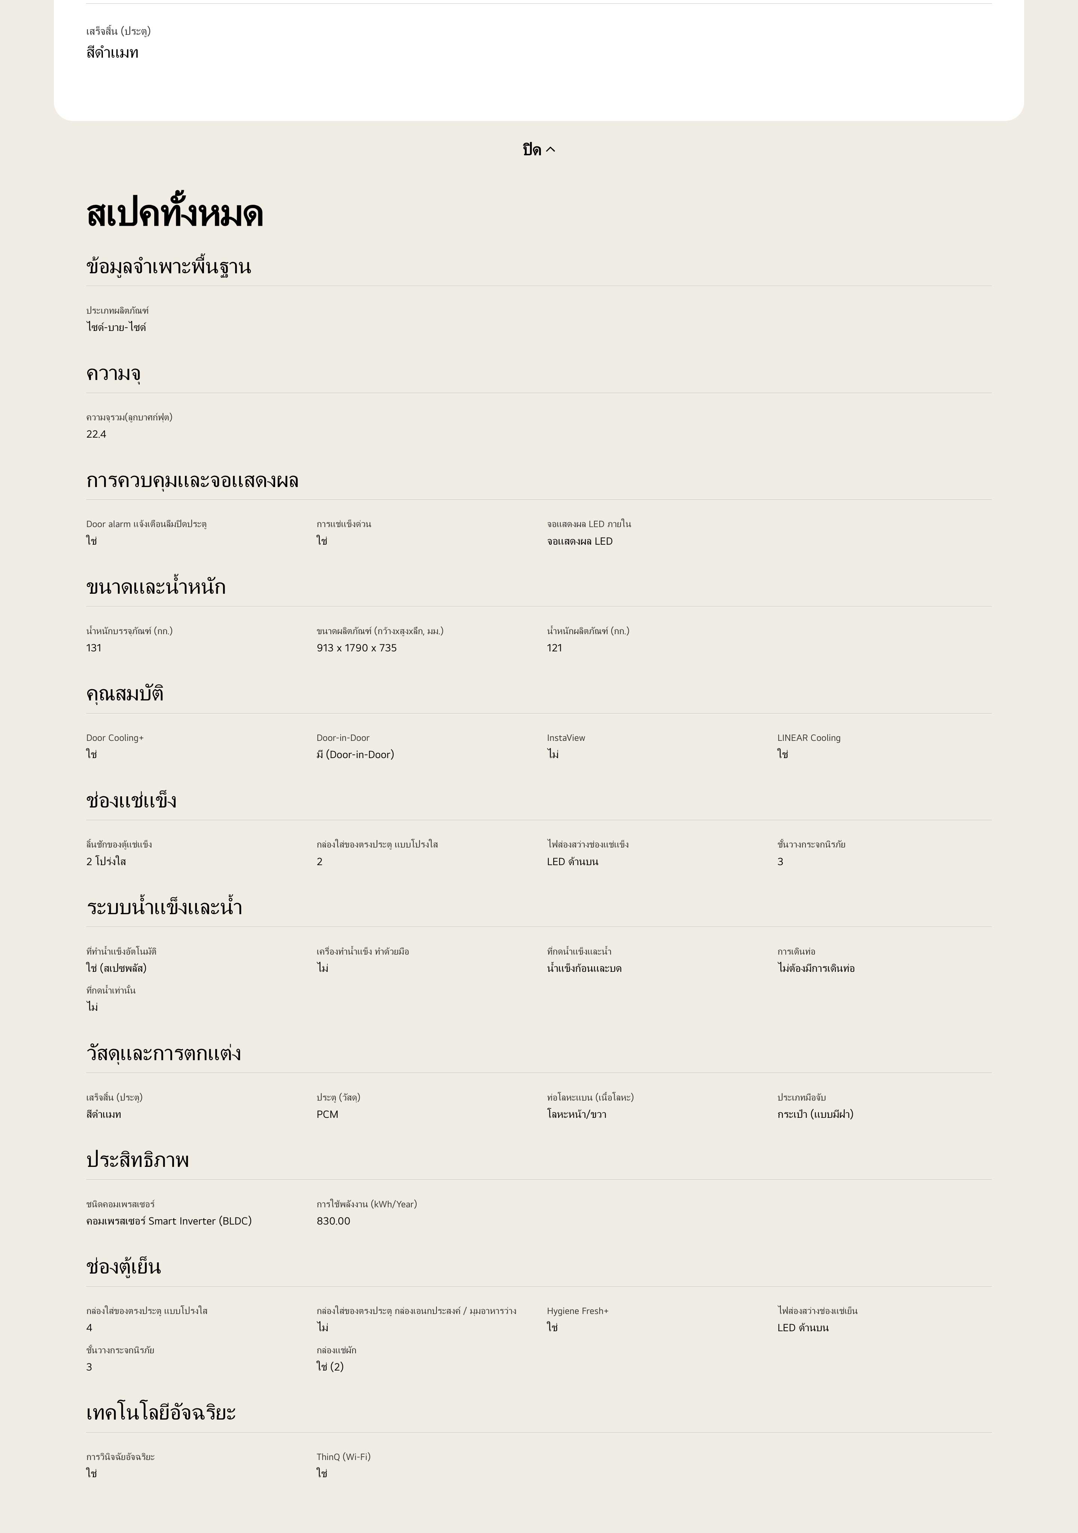Screen dimensions: 1078x1533
Task: Click the 913 x 1790 x 735 dimensions value
Action: coord(356,648)
